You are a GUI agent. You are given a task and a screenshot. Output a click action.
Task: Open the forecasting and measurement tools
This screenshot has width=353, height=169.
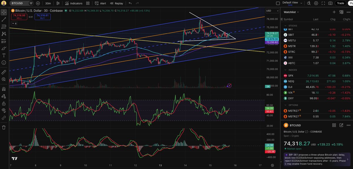(x=4, y=41)
